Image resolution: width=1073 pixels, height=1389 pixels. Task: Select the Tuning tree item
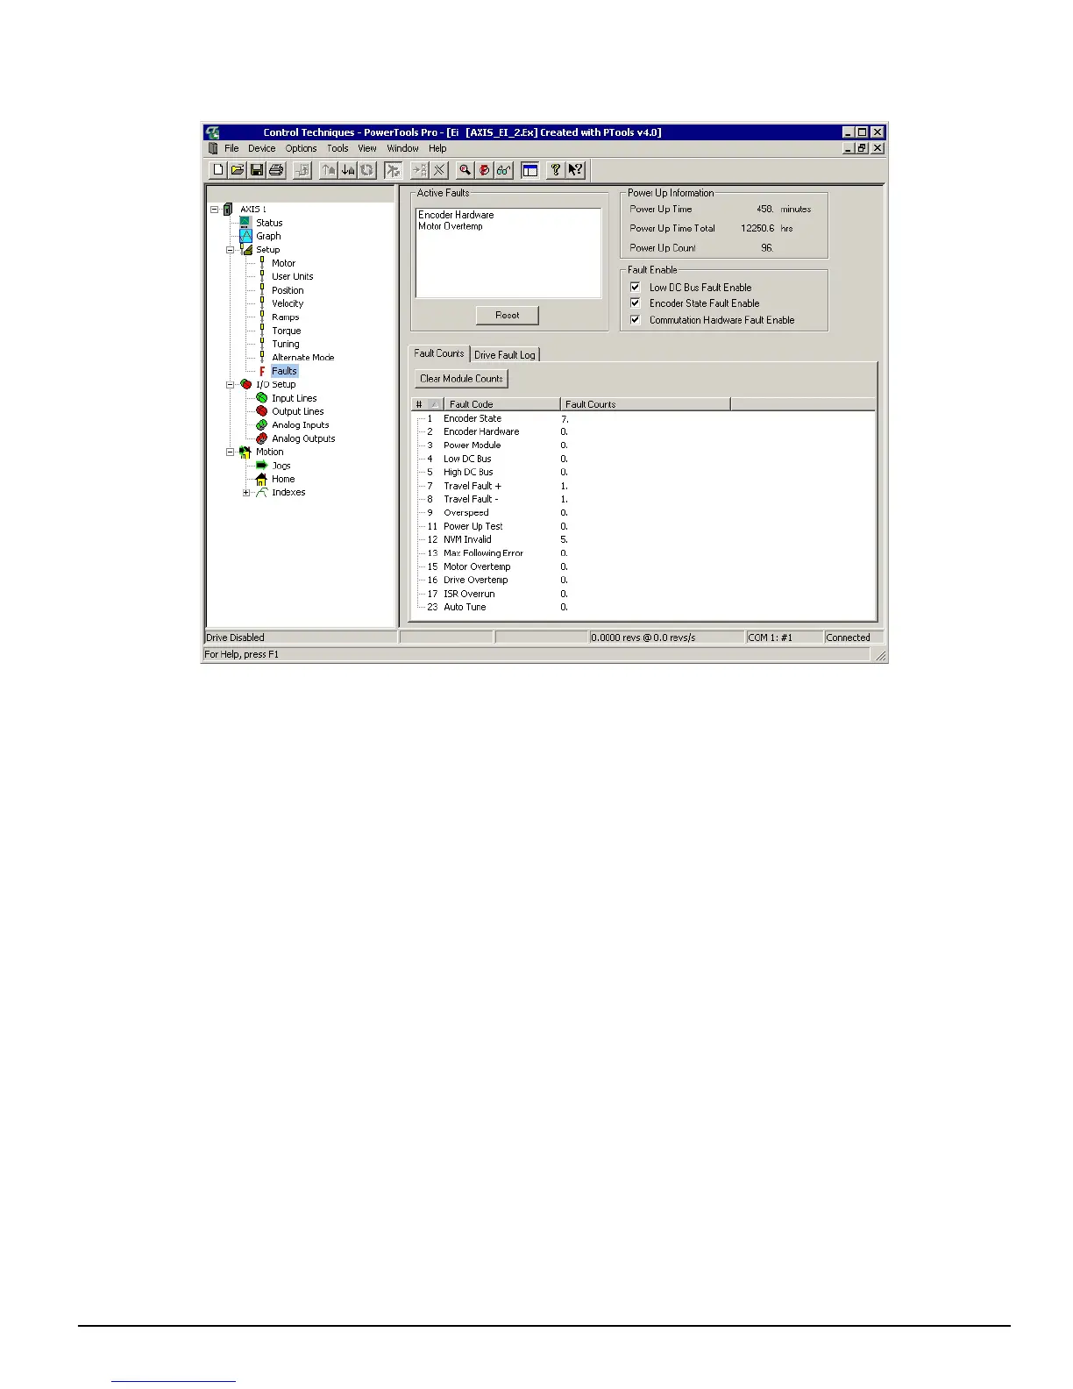[285, 344]
